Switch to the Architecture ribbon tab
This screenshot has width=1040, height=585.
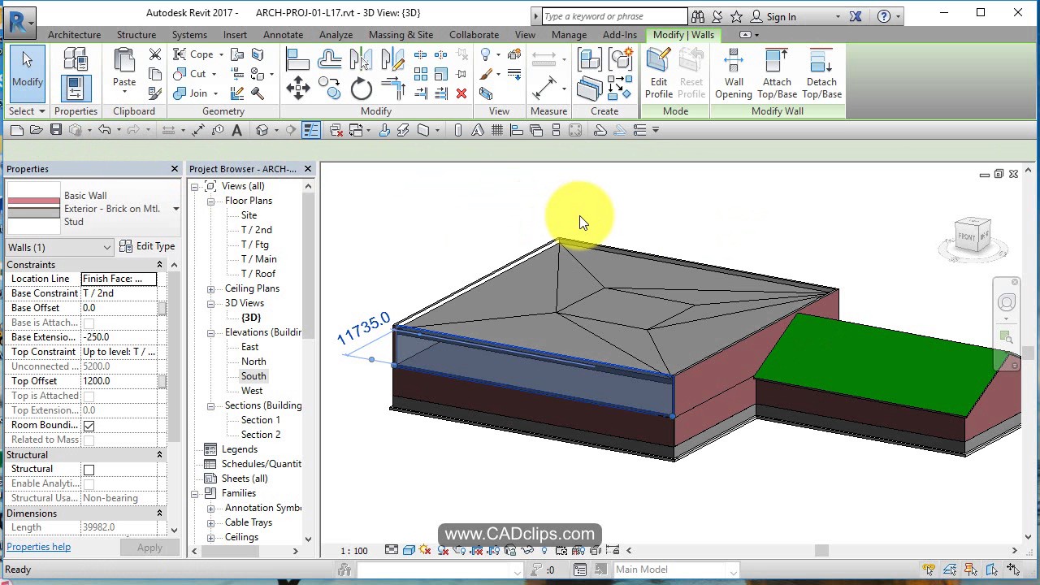(x=74, y=34)
